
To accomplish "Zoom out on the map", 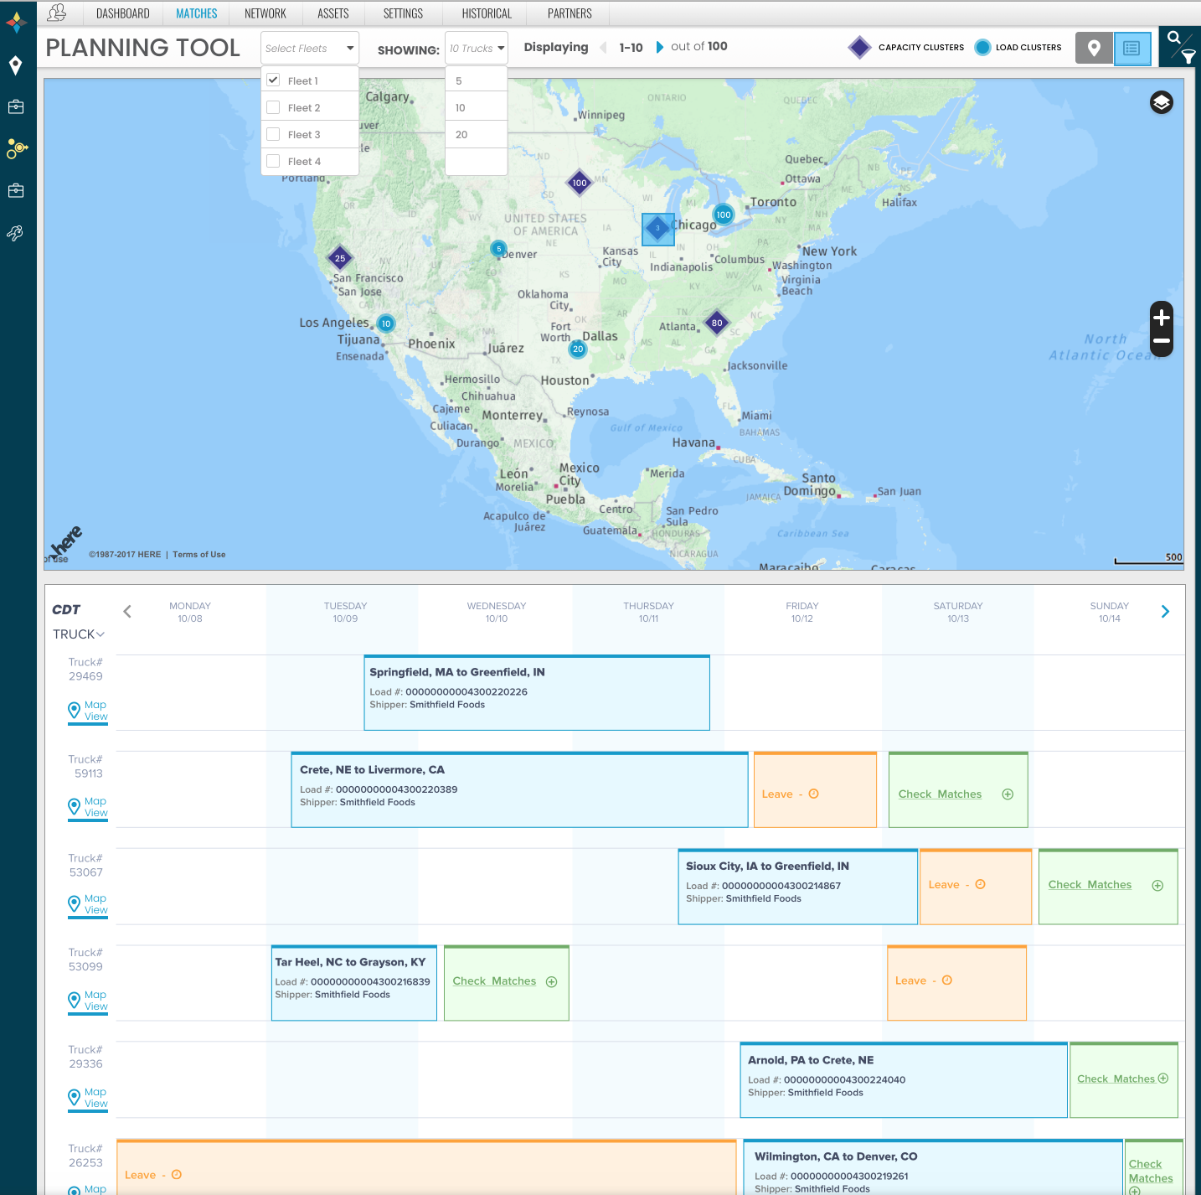I will (1161, 341).
